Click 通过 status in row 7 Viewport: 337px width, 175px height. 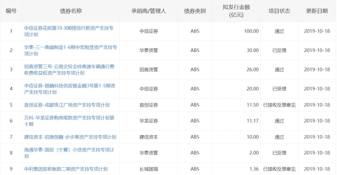279,137
